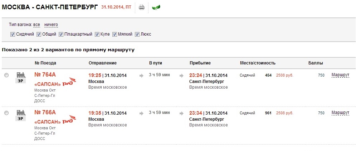Uncheck the Плацкартный checkbox

(61, 35)
